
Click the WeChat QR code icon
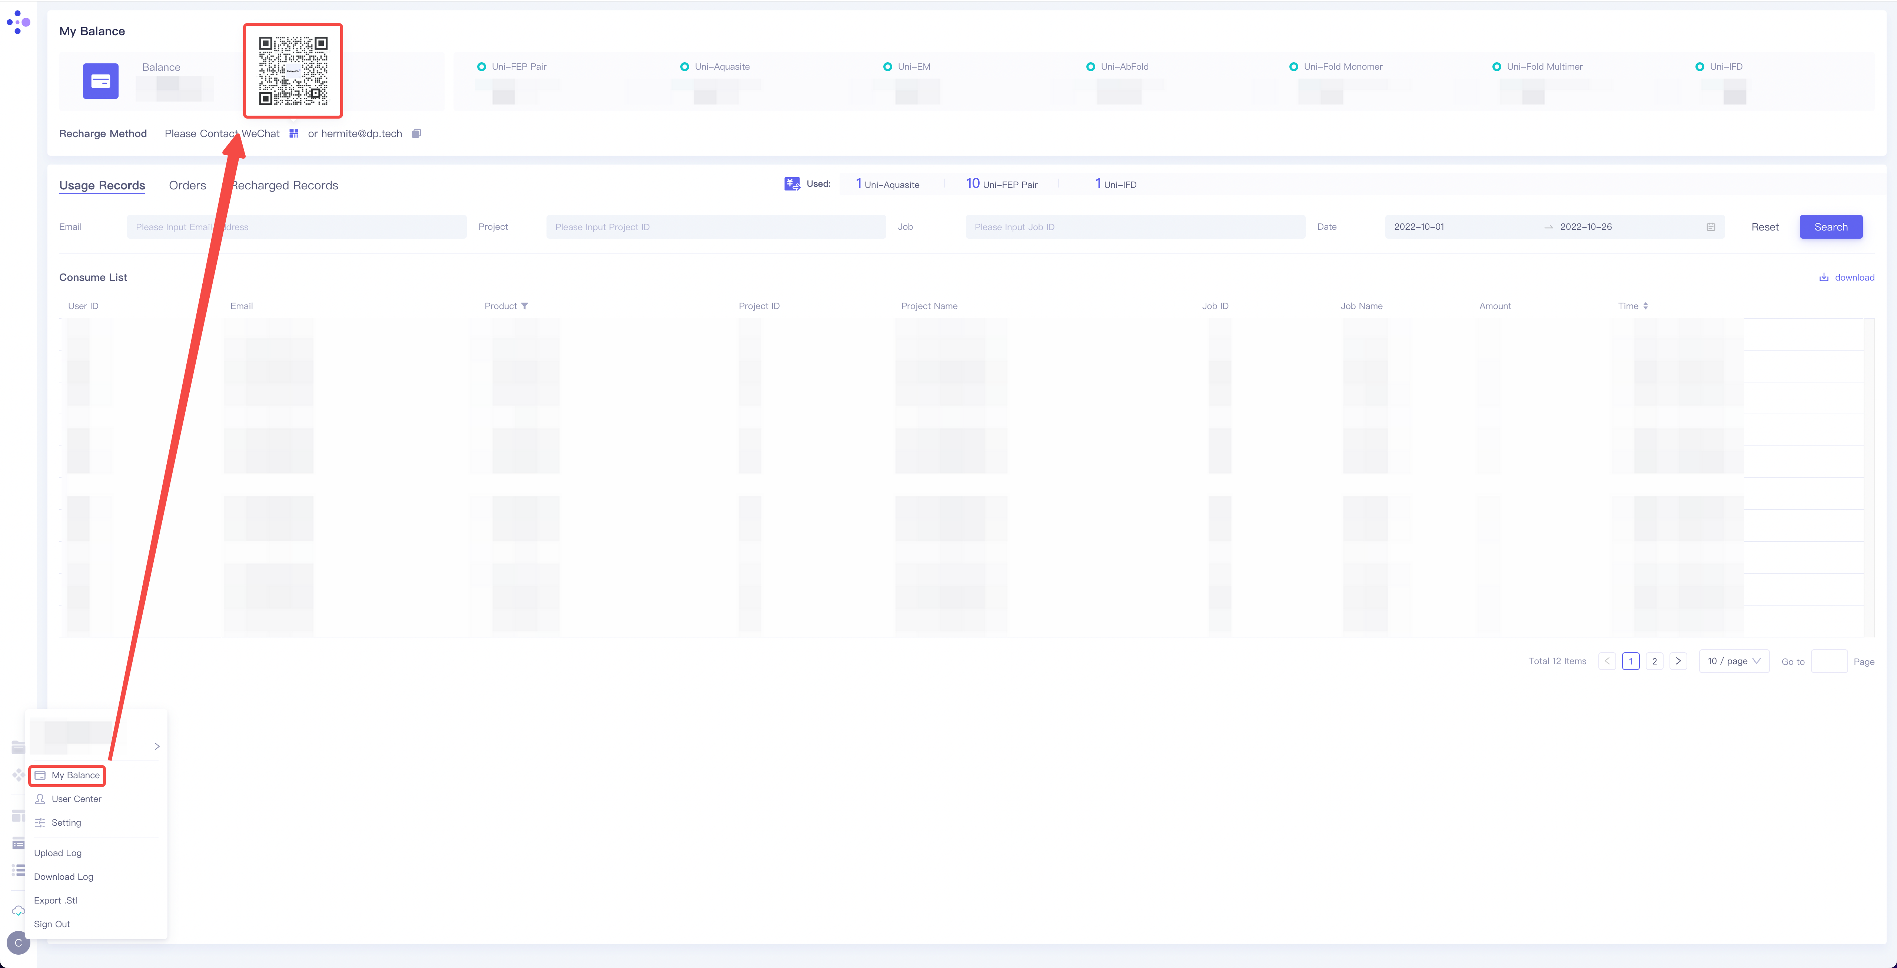click(x=294, y=133)
